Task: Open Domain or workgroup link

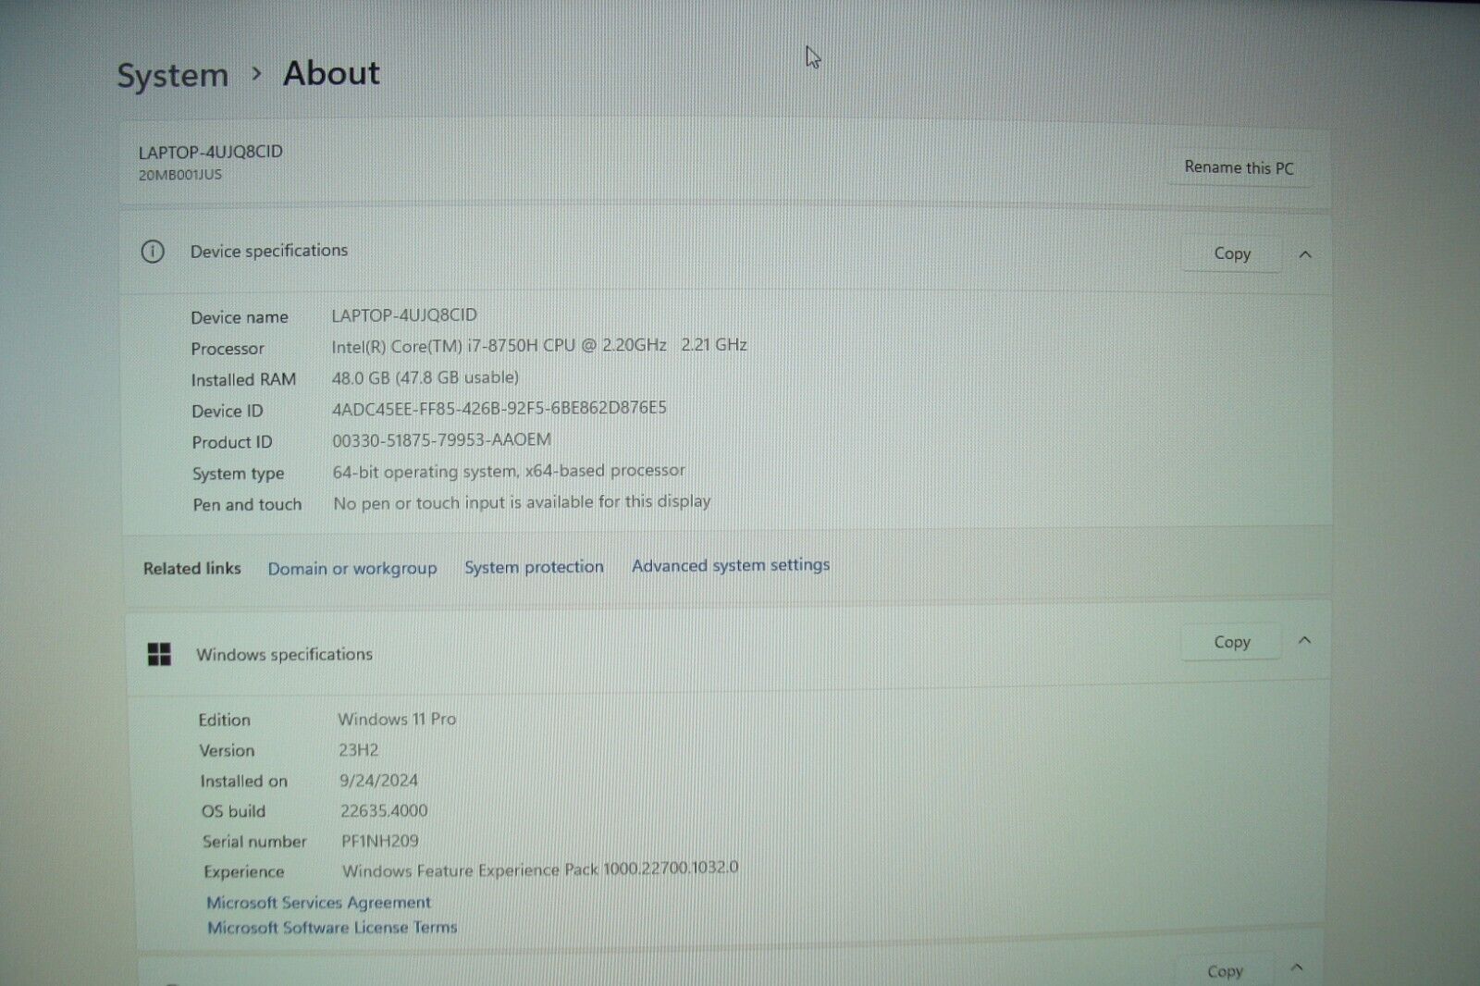Action: [x=352, y=568]
